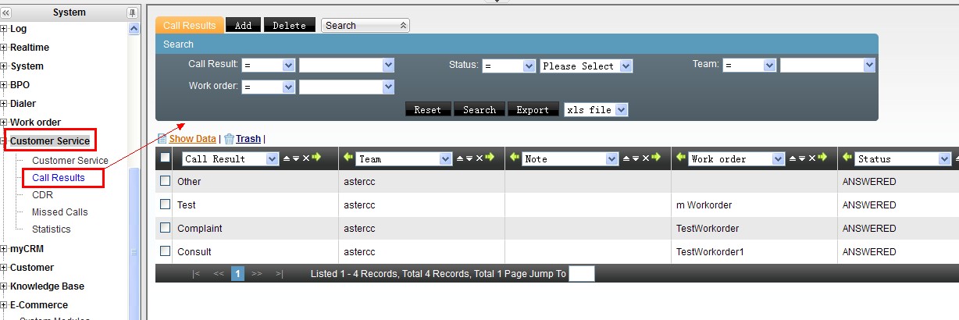Click the Trash bin icon
The width and height of the screenshot is (959, 320).
click(x=229, y=139)
